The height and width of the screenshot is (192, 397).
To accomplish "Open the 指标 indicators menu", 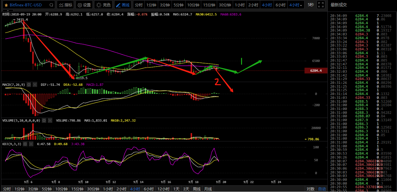I will click(x=65, y=5).
